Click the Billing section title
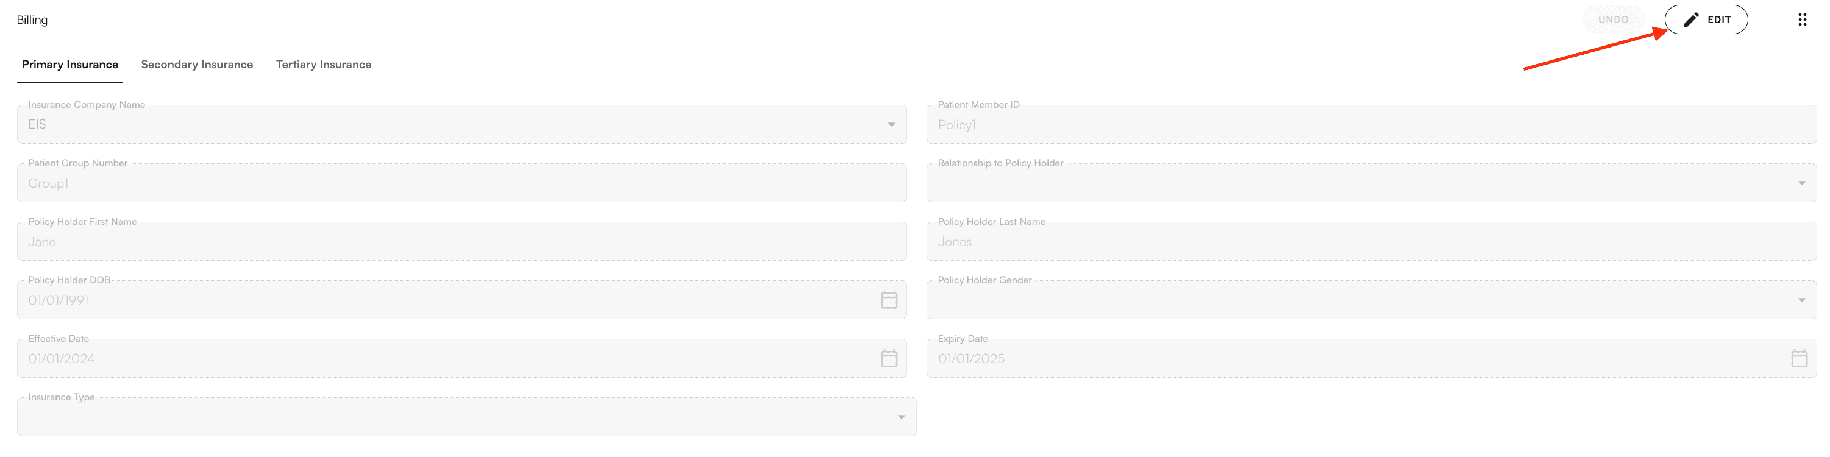 point(32,20)
